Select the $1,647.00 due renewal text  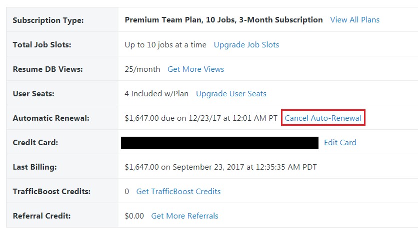pos(200,118)
